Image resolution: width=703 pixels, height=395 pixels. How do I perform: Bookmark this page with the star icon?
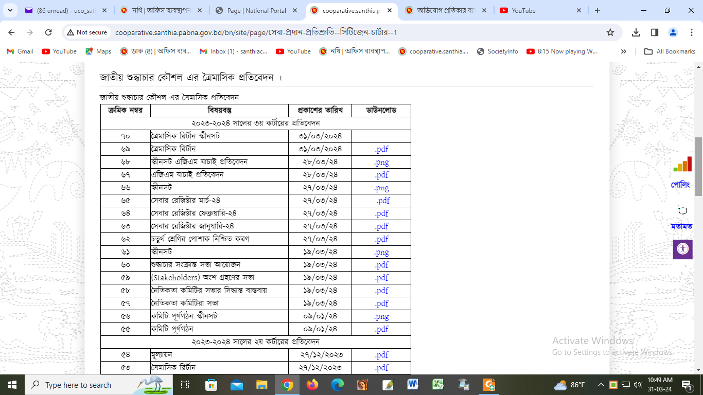click(610, 32)
